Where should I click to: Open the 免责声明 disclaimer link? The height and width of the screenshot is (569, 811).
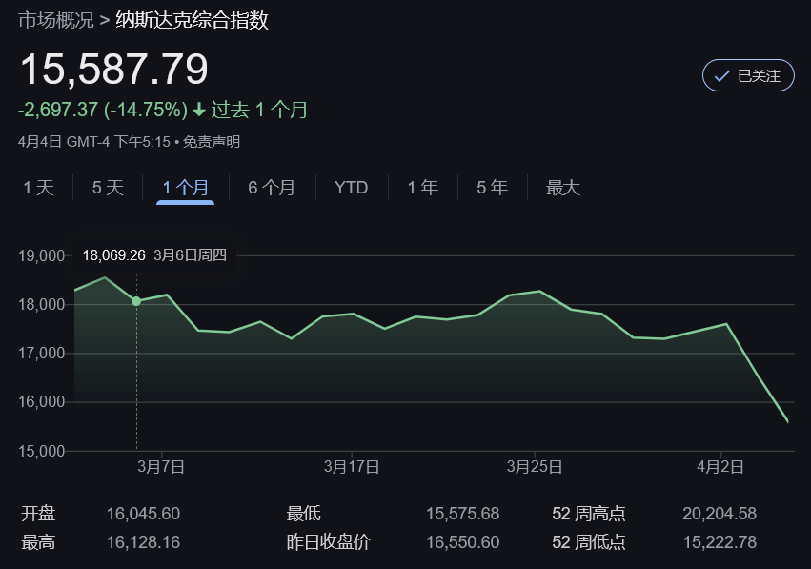point(212,142)
